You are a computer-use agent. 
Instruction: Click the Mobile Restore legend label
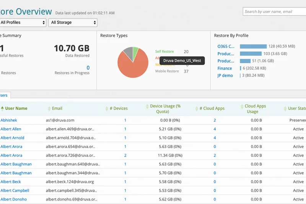pyautogui.click(x=167, y=71)
